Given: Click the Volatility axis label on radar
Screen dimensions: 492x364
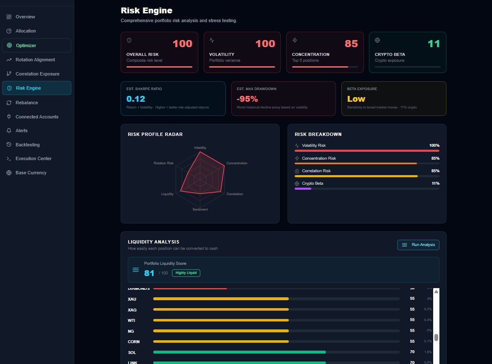Looking at the screenshot, I should pos(200,148).
